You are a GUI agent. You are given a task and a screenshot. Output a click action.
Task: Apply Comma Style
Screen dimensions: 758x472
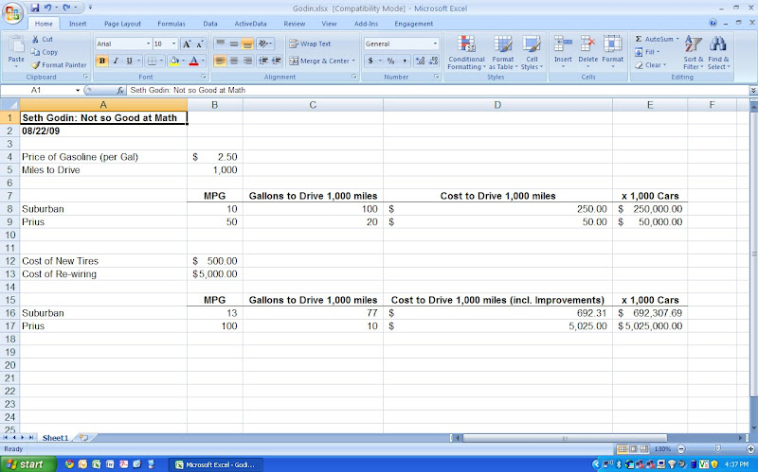pyautogui.click(x=405, y=61)
